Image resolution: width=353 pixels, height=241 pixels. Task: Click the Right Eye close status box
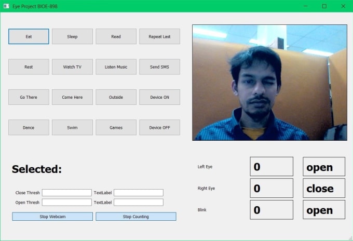[324, 188]
